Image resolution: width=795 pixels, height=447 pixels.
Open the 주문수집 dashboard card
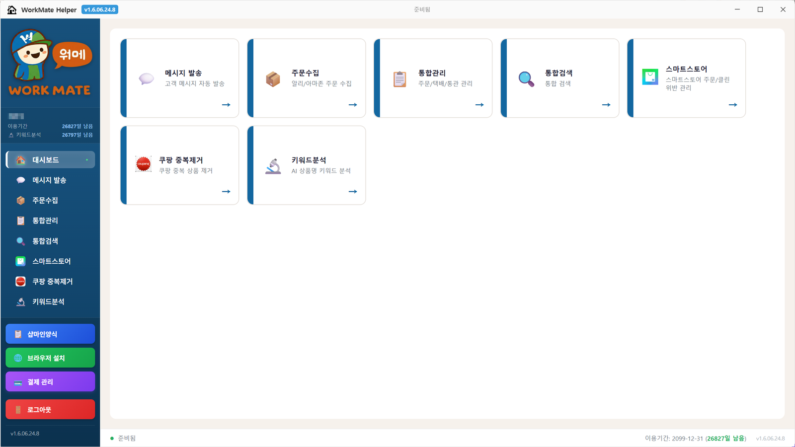point(307,78)
